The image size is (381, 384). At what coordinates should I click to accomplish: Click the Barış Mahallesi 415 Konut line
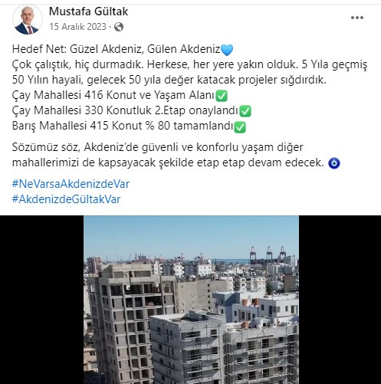(x=123, y=126)
